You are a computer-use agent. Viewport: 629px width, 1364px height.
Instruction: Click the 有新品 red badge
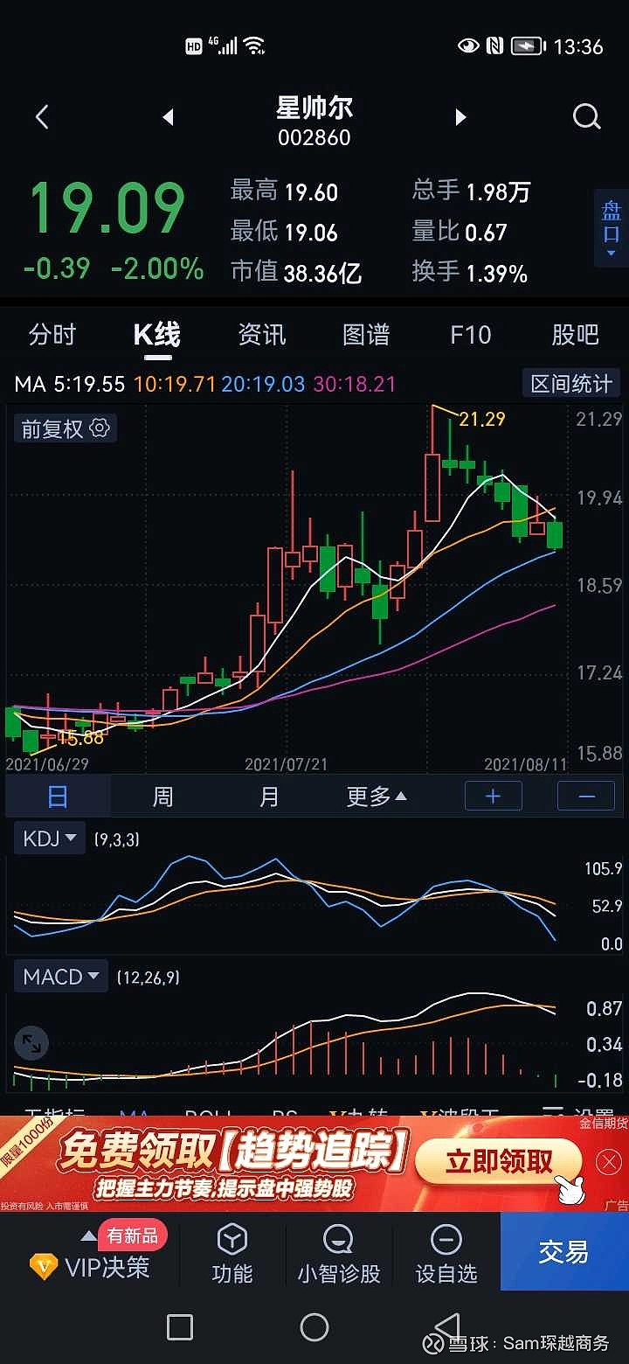pos(133,1235)
